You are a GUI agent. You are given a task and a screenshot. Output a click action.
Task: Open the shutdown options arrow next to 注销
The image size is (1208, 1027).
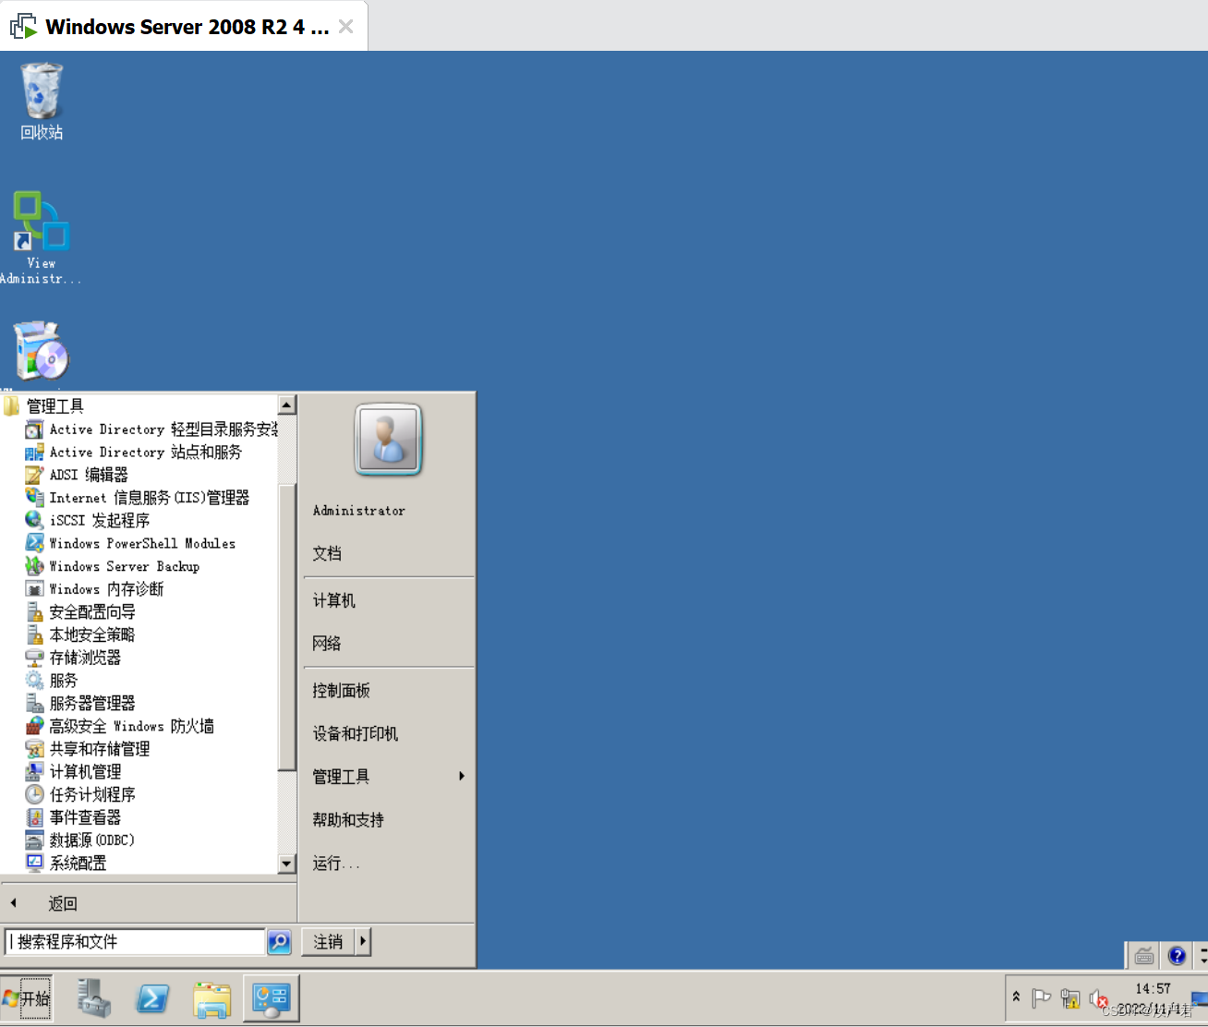coord(363,942)
